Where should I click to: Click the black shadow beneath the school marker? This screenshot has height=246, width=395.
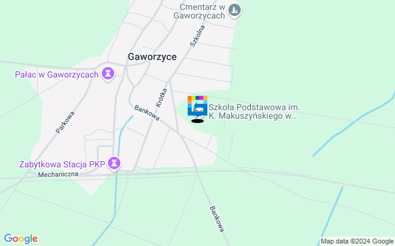pos(197,121)
